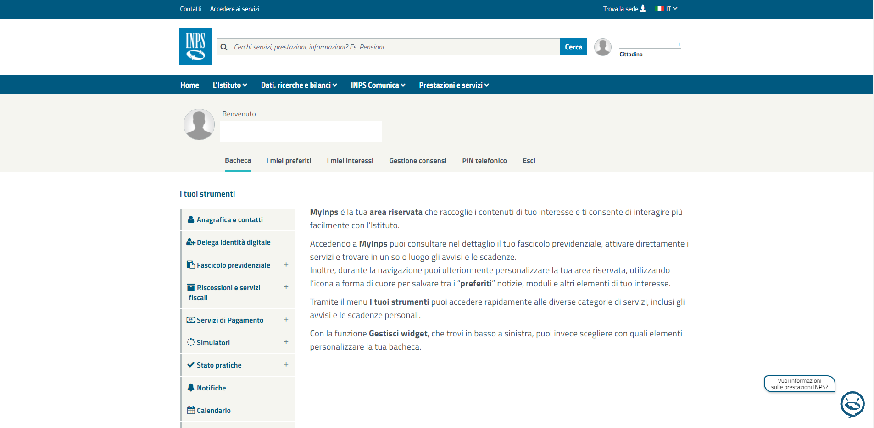Image resolution: width=874 pixels, height=428 pixels.
Task: Open Dati, ricerche e bilanci menu
Action: [299, 85]
